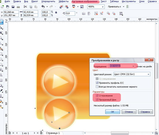Open the zoom navigator at the bottom-right corner
The image size is (159, 135).
156,133
